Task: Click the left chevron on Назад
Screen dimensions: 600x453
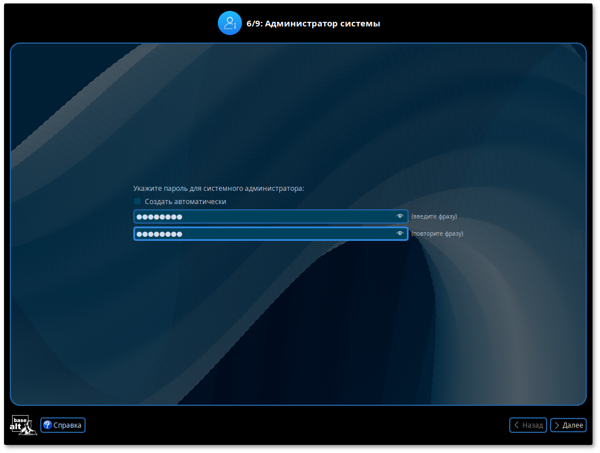Action: coord(517,425)
